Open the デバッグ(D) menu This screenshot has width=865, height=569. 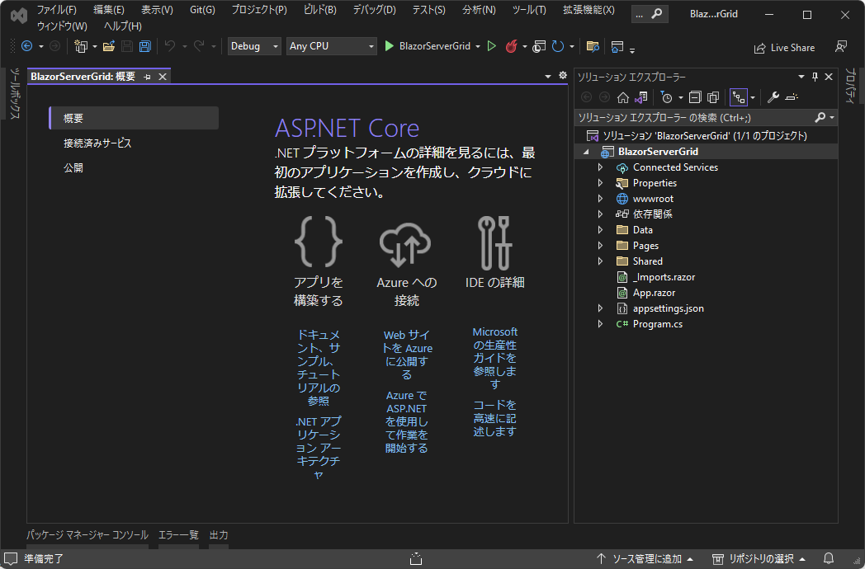tap(374, 10)
